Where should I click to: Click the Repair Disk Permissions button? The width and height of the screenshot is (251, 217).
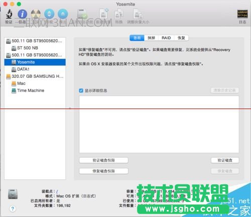tap(103, 171)
